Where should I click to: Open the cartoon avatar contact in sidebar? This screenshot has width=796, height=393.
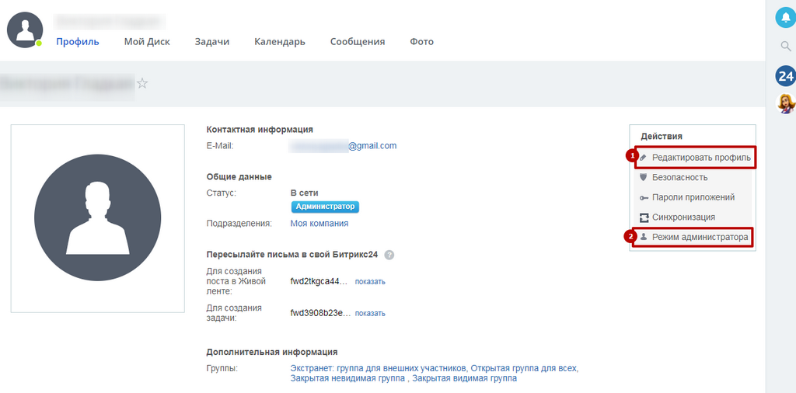[x=785, y=103]
